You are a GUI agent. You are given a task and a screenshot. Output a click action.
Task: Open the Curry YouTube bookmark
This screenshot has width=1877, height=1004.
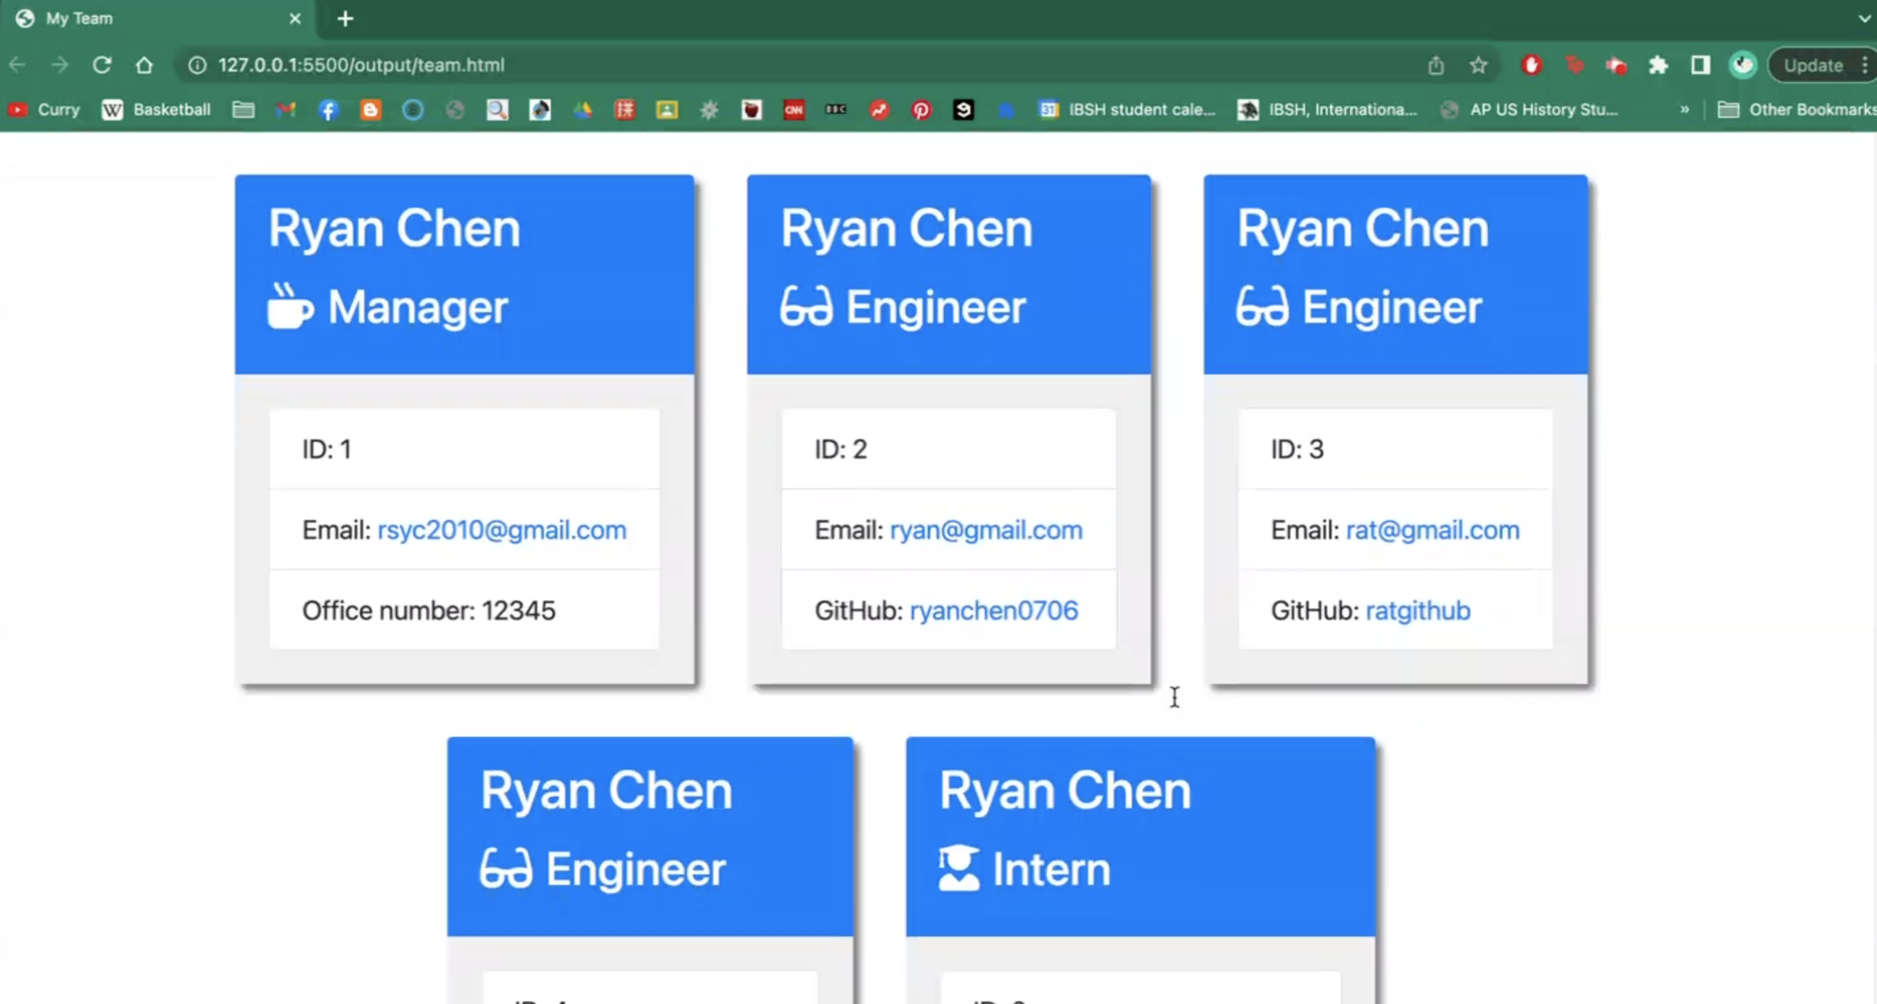click(x=44, y=110)
